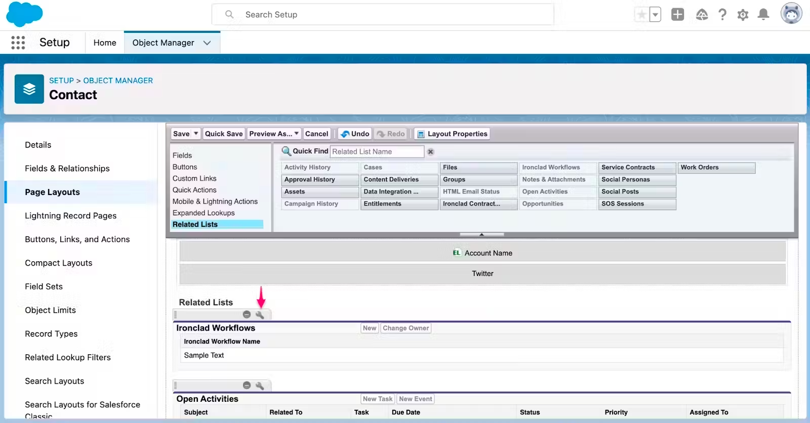This screenshot has height=423, width=810.
Task: Click the Contact object layers icon
Action: pyautogui.click(x=29, y=89)
